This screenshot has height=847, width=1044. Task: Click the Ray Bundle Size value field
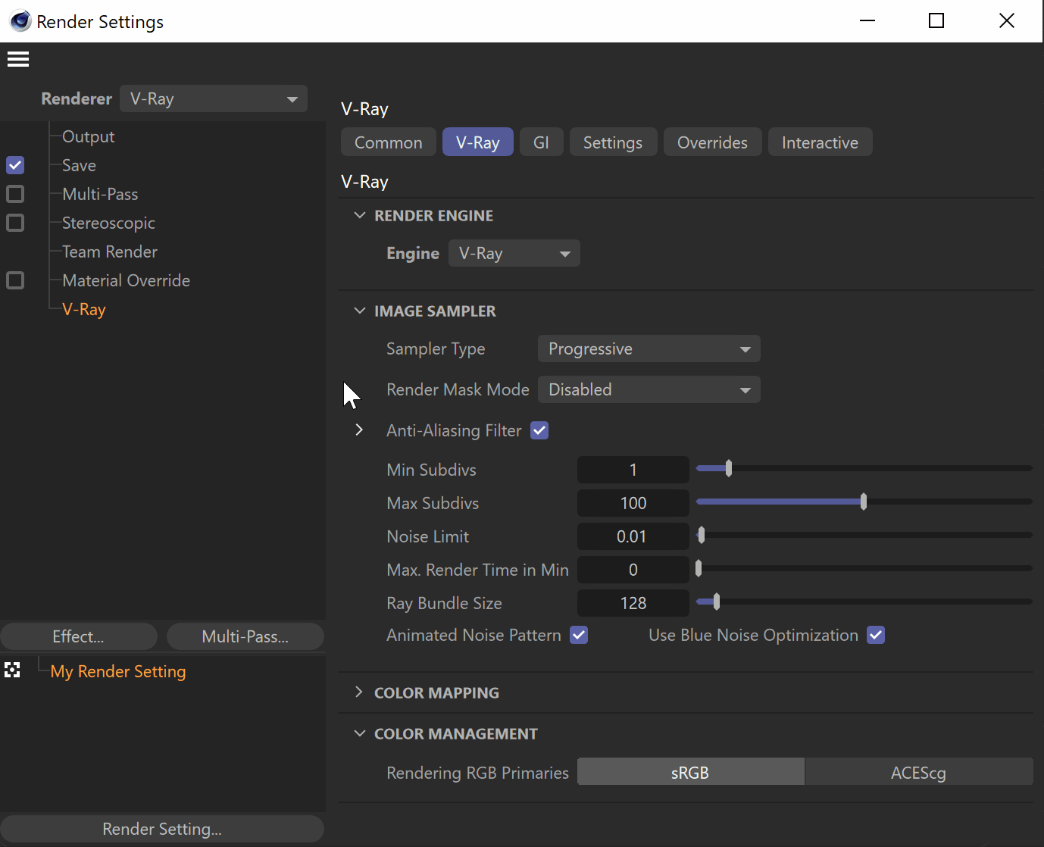point(633,603)
